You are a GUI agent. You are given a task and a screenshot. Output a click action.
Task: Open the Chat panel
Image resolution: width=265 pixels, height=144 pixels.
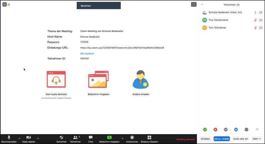(90, 137)
